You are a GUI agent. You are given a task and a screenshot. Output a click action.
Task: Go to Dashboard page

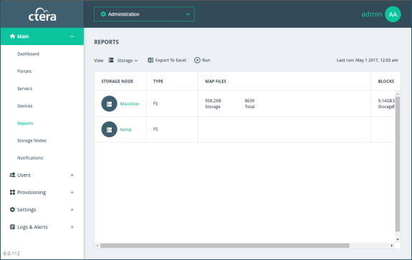point(28,54)
